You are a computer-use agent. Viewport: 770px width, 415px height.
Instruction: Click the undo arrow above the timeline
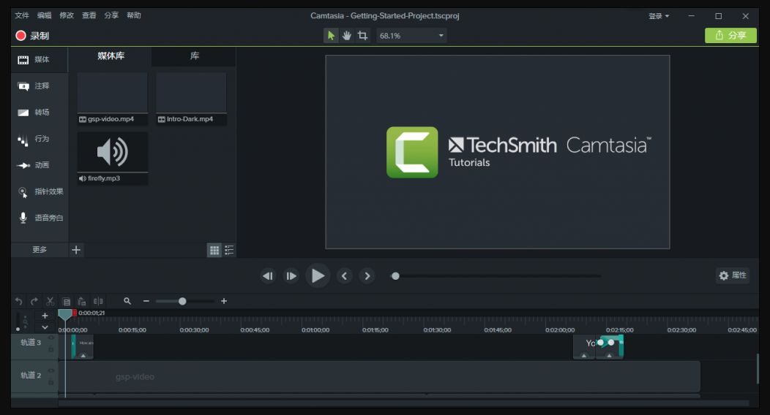[18, 301]
